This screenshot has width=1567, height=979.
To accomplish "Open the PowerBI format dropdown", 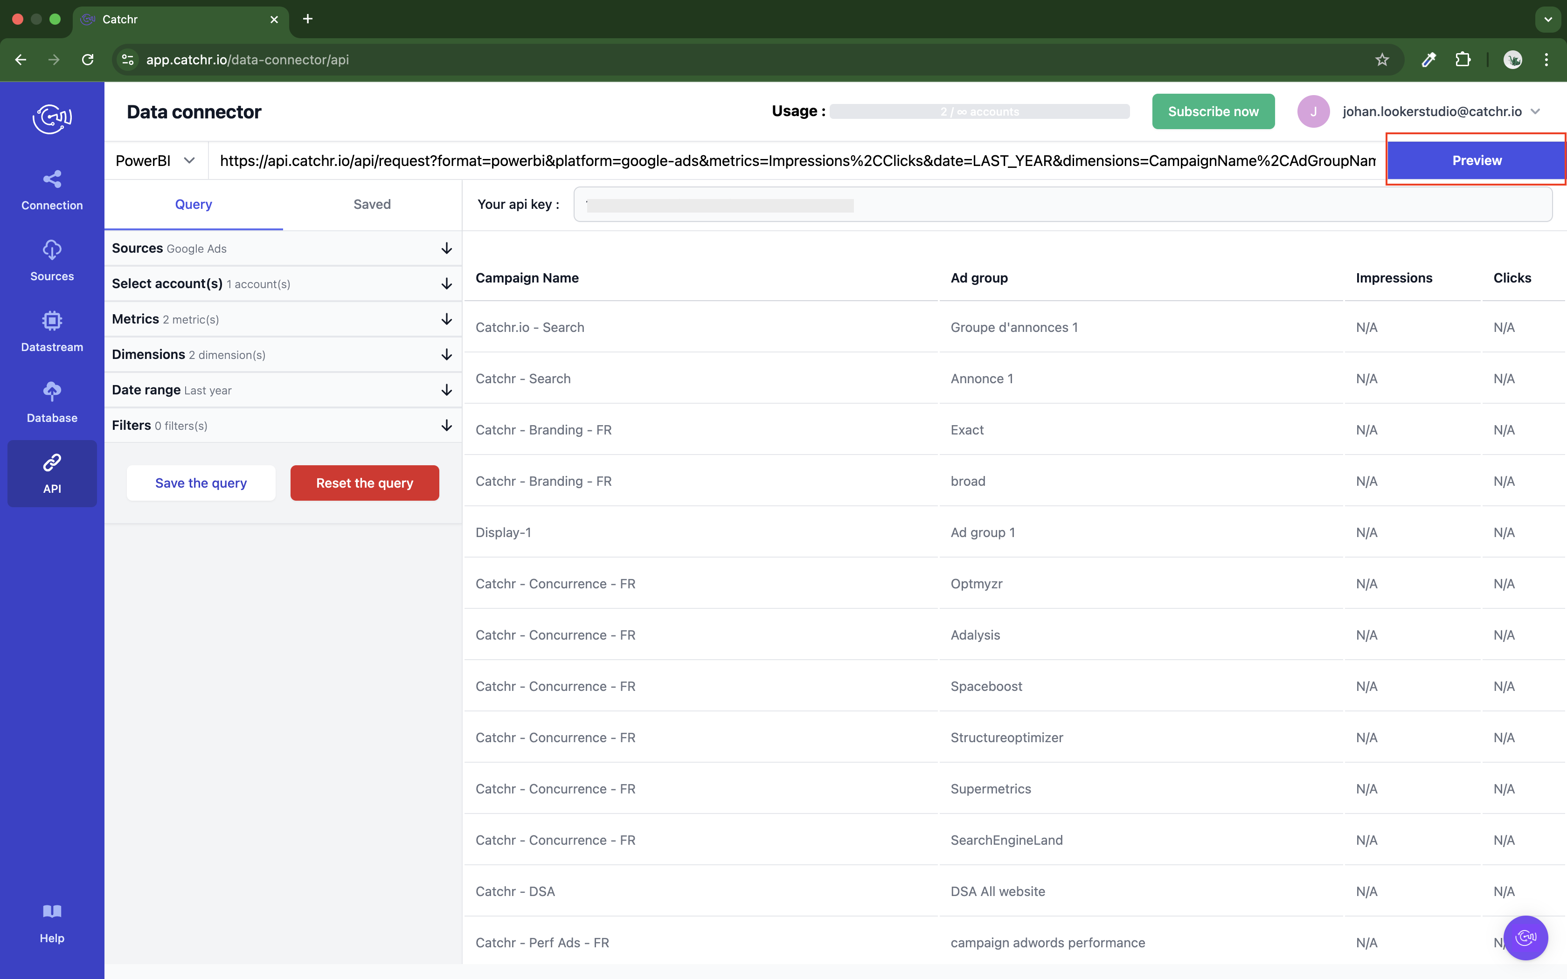I will [155, 160].
